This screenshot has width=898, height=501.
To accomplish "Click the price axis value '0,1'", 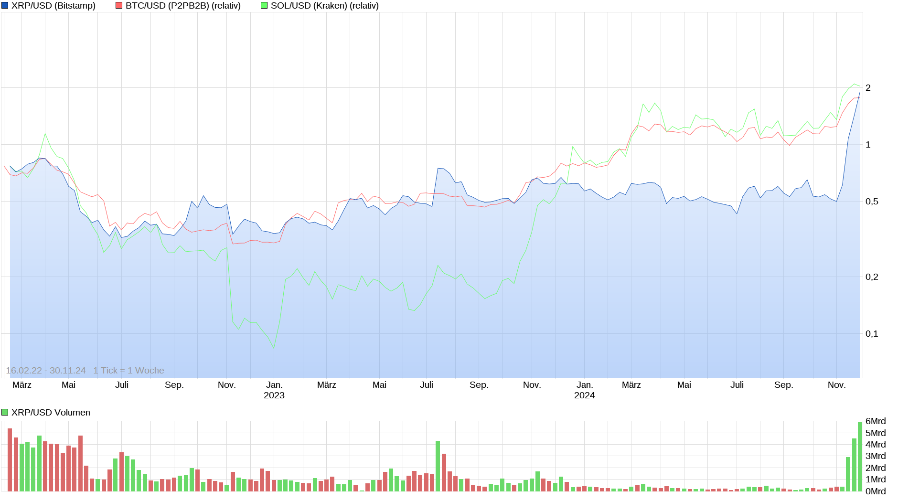I will [872, 334].
